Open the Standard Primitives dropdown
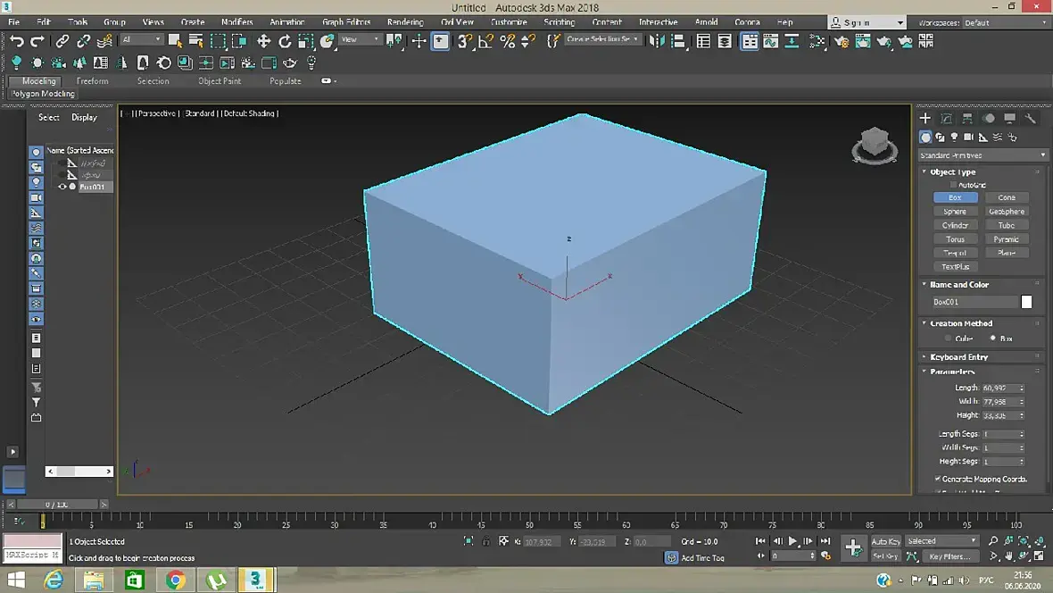The height and width of the screenshot is (593, 1053). click(983, 155)
